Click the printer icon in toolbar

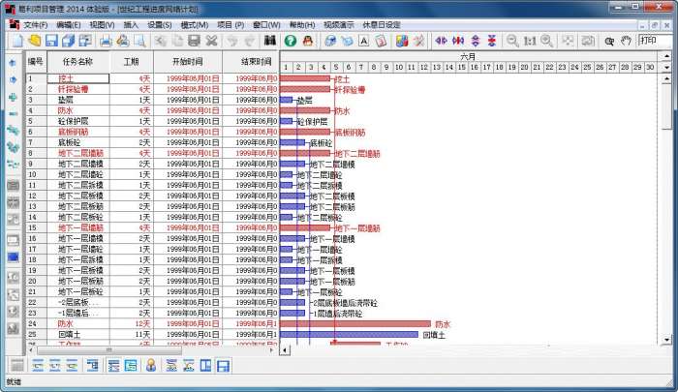click(x=105, y=41)
